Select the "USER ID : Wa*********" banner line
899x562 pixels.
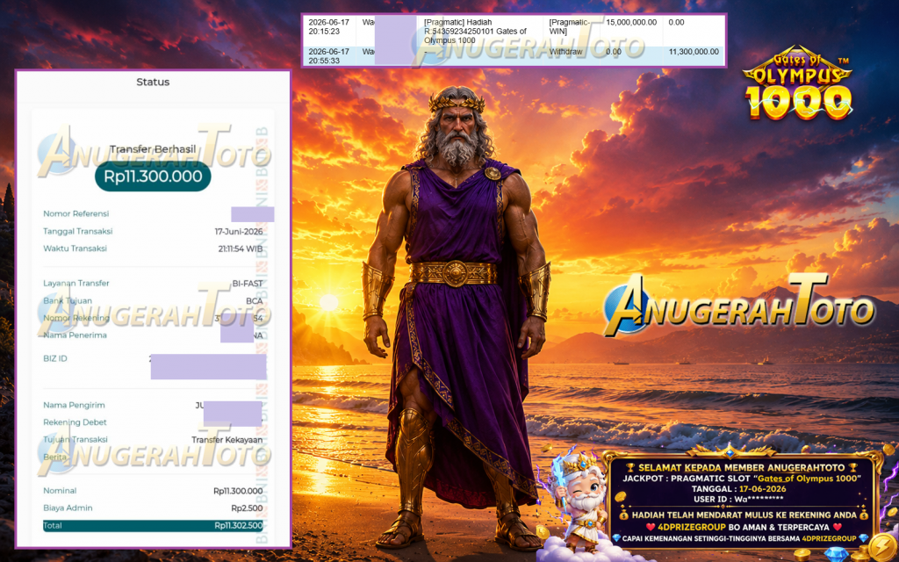pyautogui.click(x=737, y=500)
